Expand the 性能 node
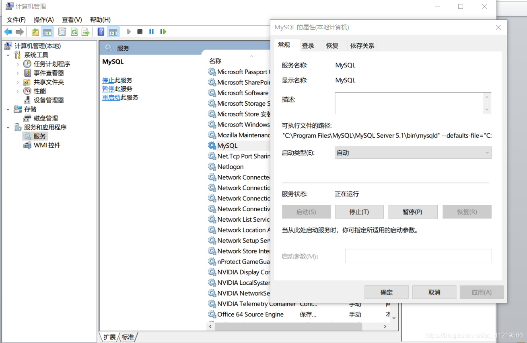The height and width of the screenshot is (343, 527). 18,91
